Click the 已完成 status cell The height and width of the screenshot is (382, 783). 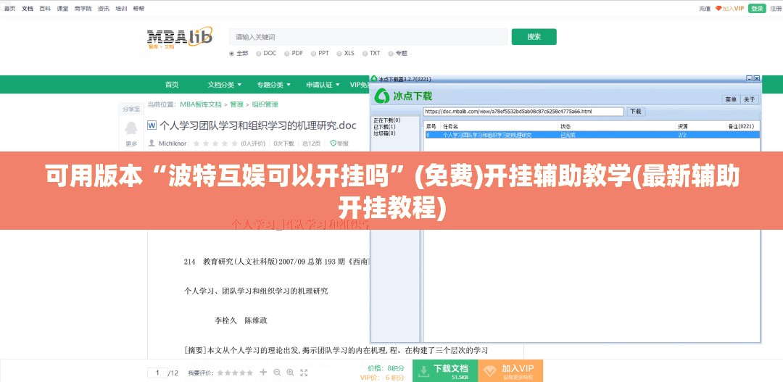click(568, 135)
